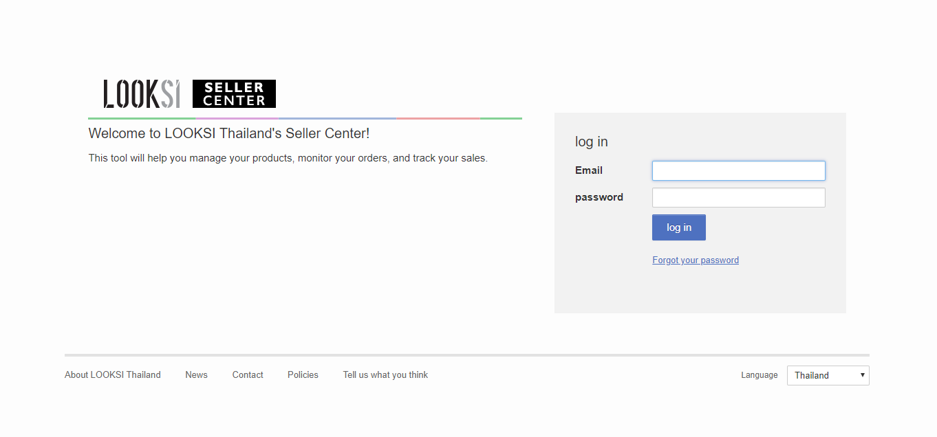Open the Contact footer link
The image size is (937, 437).
[x=248, y=374]
